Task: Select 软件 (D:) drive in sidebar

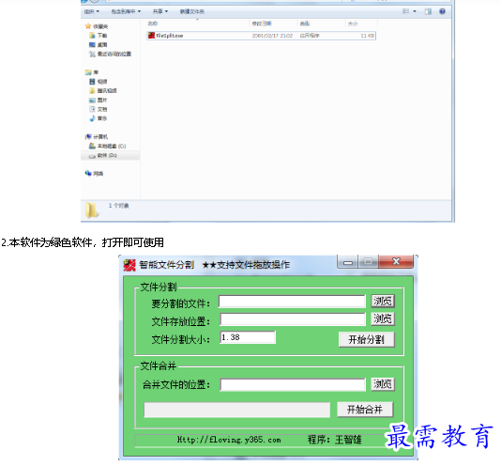Action: pos(103,156)
